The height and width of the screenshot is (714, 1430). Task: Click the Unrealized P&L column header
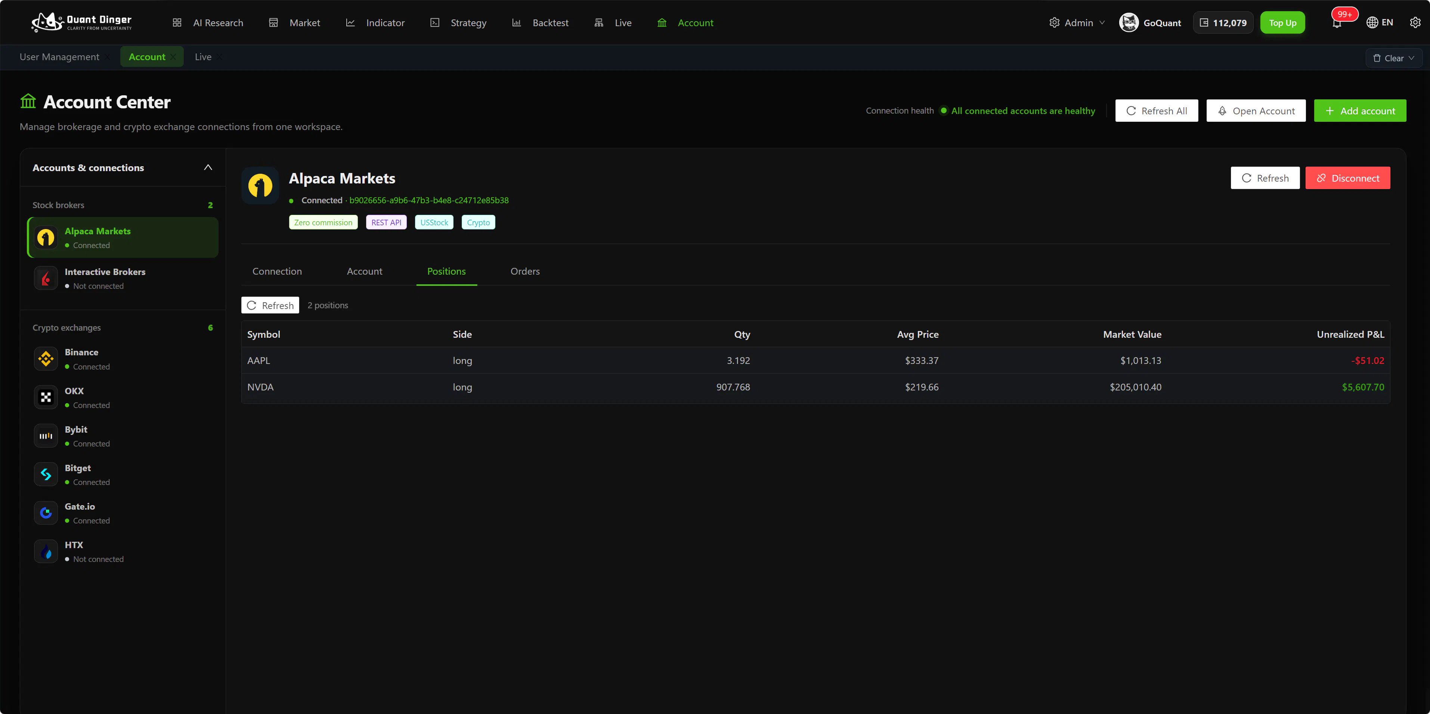pos(1350,334)
